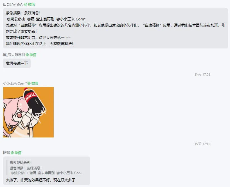Screen dimensions: 230x187
Task: Click the 昨天 17:16 timestamp
Action: pyautogui.click(x=202, y=144)
